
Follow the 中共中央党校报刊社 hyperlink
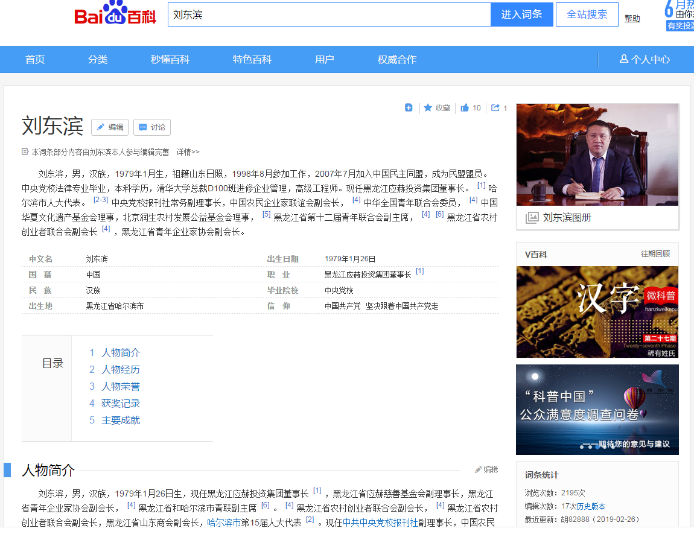380,523
